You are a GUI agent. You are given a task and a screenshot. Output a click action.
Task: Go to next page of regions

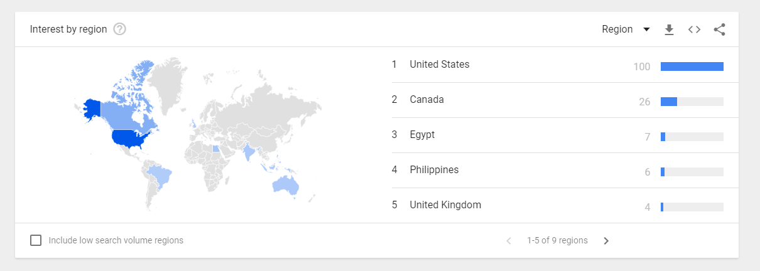[x=606, y=240]
